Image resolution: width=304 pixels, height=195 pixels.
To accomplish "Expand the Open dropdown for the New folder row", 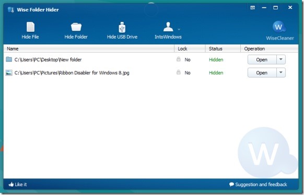I will tap(280, 59).
